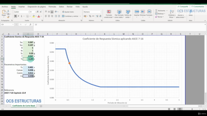Select Coeficiente de Corte Basal sheet tab
207x116 pixels.
click(x=24, y=106)
